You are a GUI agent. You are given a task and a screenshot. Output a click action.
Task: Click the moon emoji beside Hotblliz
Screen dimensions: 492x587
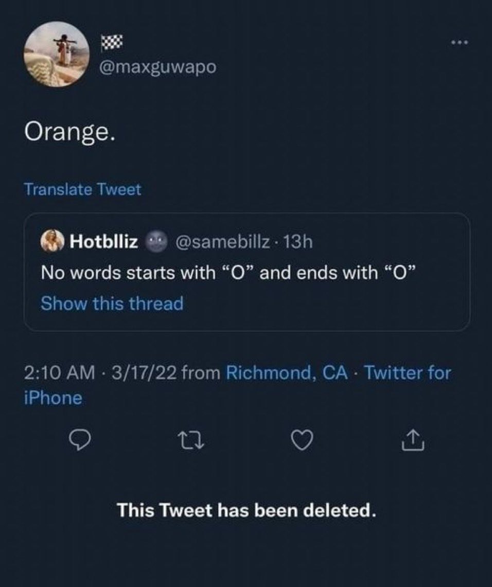click(x=158, y=241)
